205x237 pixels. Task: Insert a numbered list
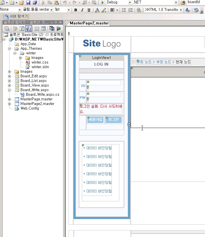click(x=130, y=10)
